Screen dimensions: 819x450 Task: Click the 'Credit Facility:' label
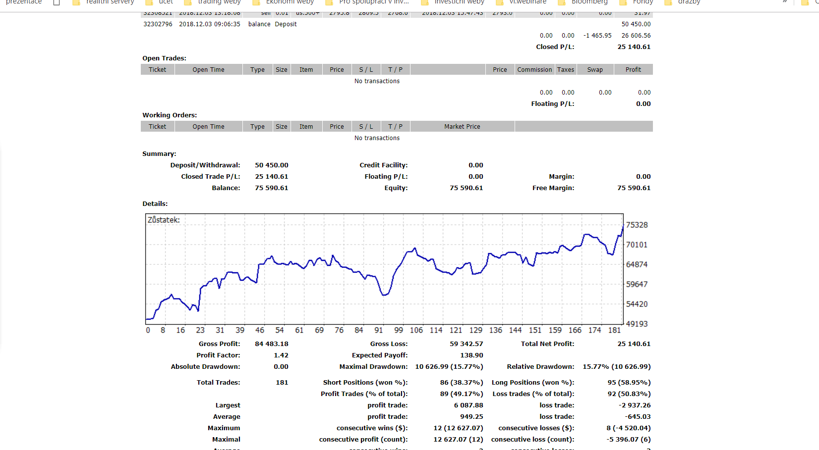click(384, 165)
